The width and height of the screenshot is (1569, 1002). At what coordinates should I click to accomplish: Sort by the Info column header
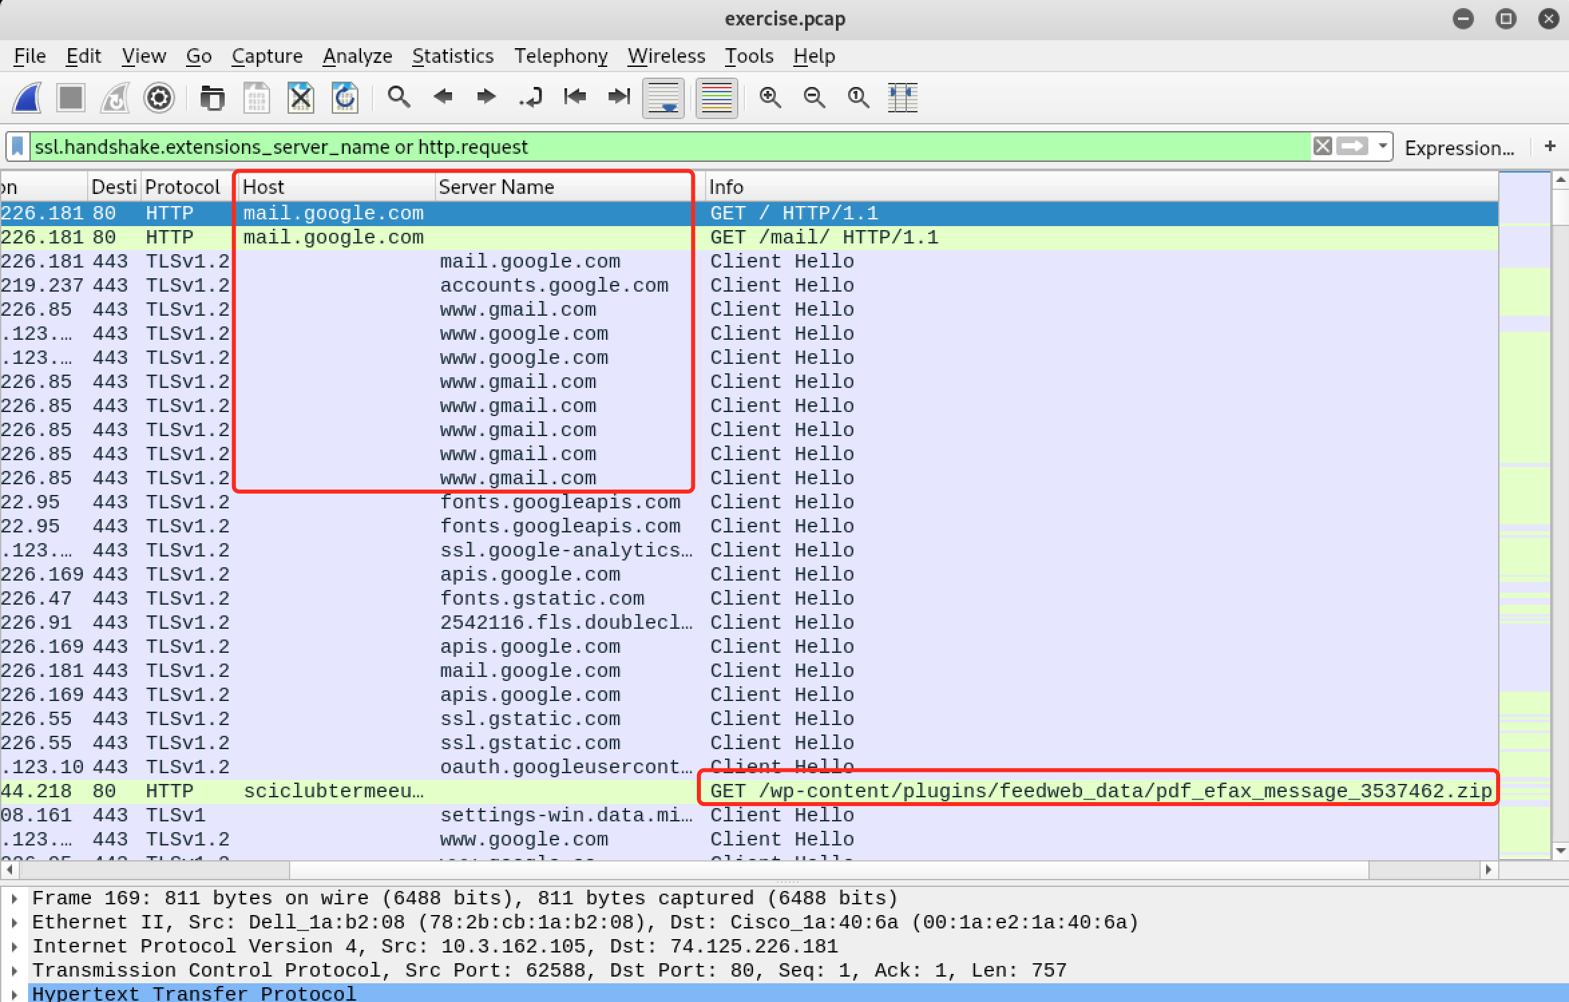(x=1102, y=187)
